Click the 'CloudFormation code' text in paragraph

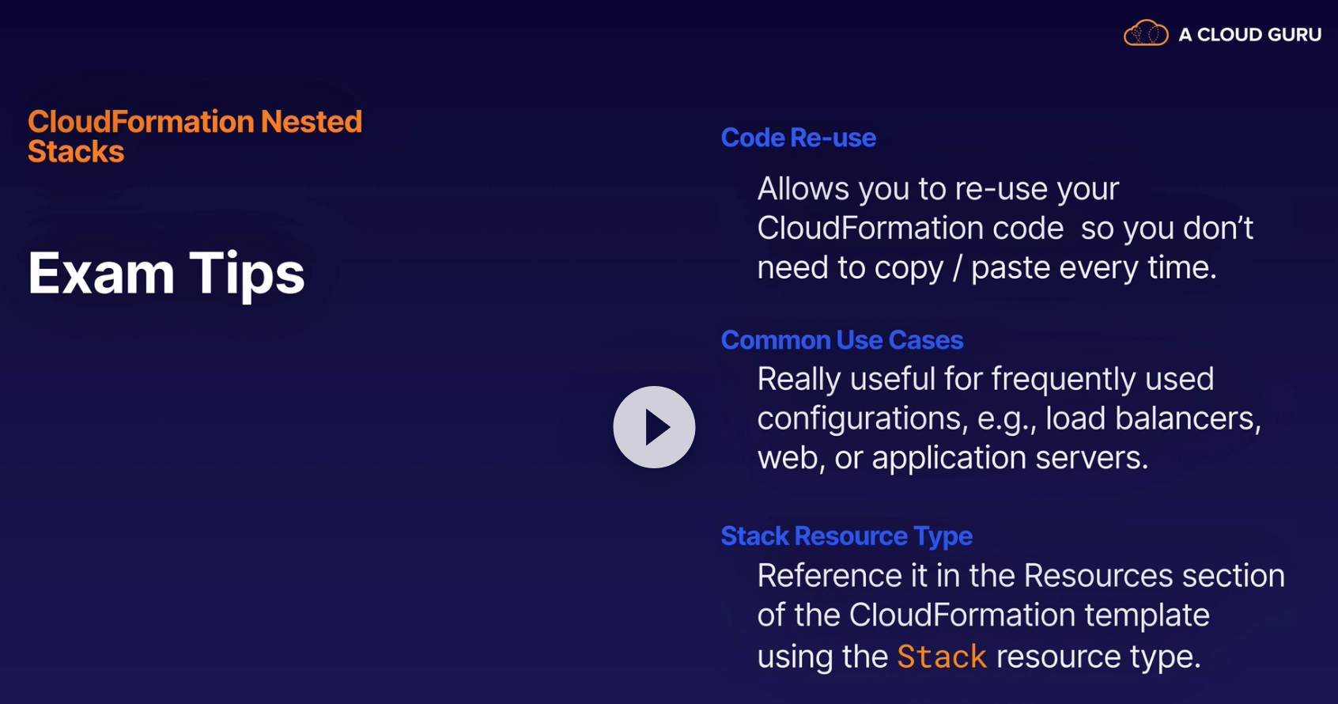[910, 229]
